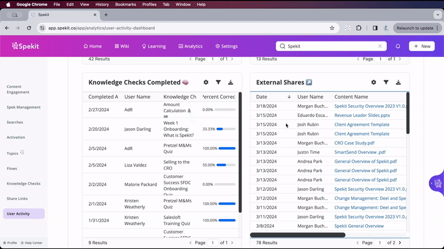Open the Learning navigation item
Viewport: 444px width, 249px height.
[x=154, y=46]
